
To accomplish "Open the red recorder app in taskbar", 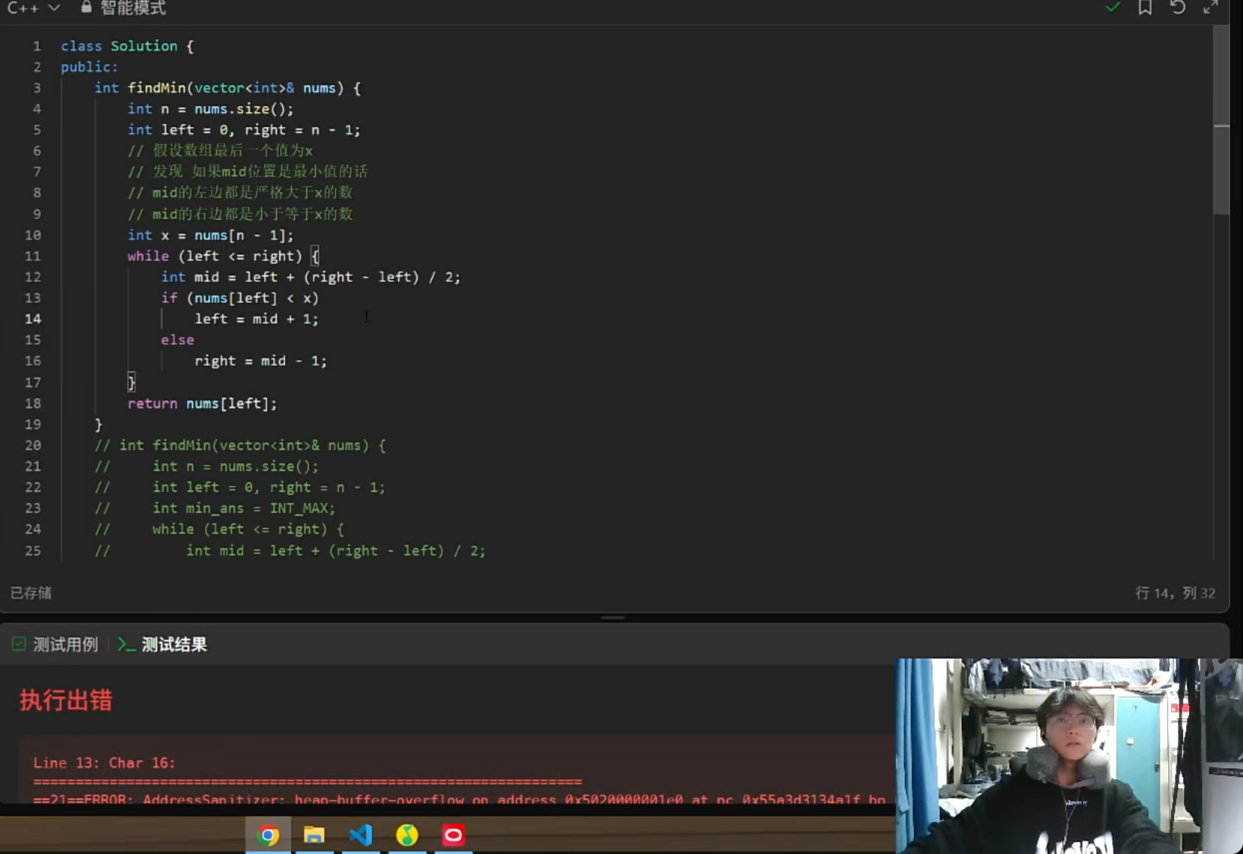I will coord(453,835).
